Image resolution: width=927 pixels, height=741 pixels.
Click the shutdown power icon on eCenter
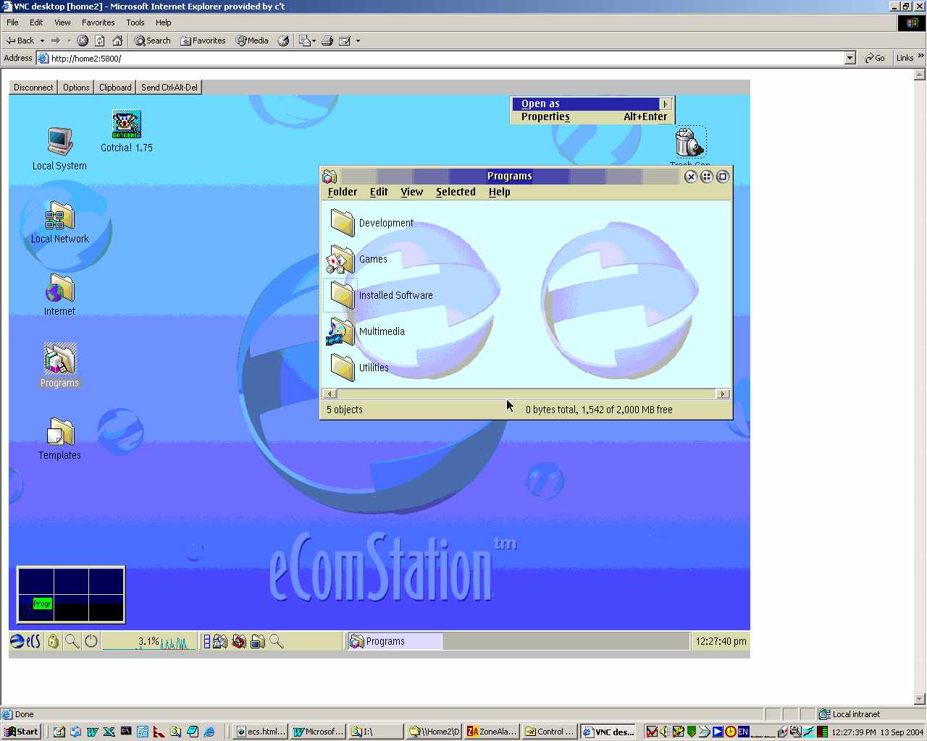(91, 641)
